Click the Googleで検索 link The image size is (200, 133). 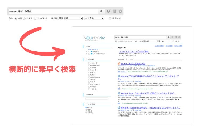point(159,46)
